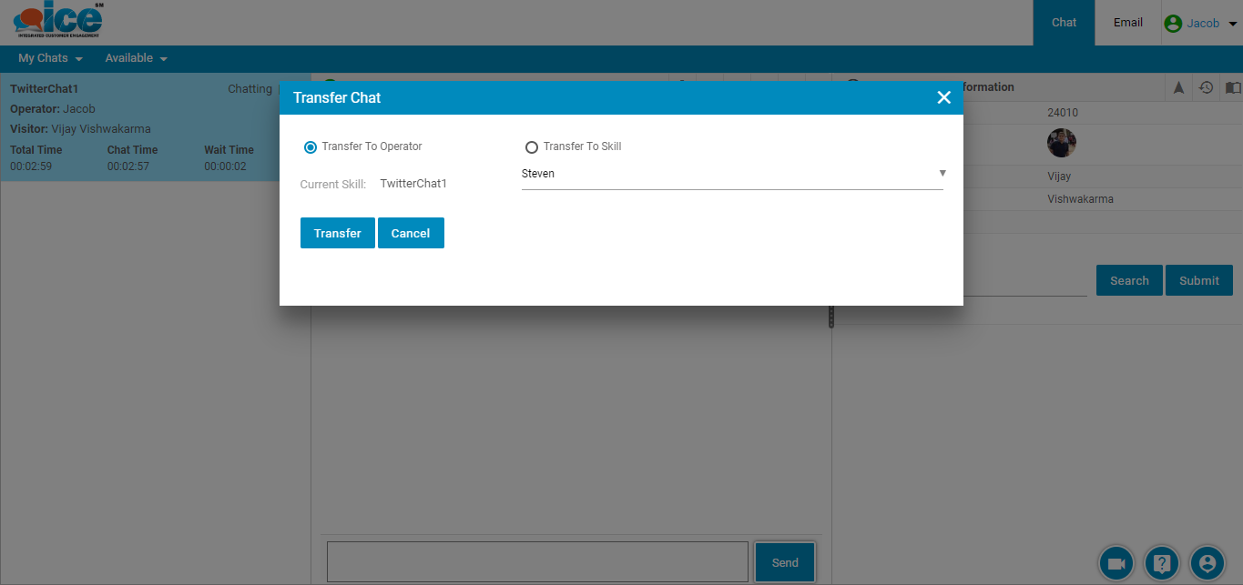This screenshot has height=585, width=1243.
Task: Click the visitor avatar thumbnail
Action: (1062, 143)
